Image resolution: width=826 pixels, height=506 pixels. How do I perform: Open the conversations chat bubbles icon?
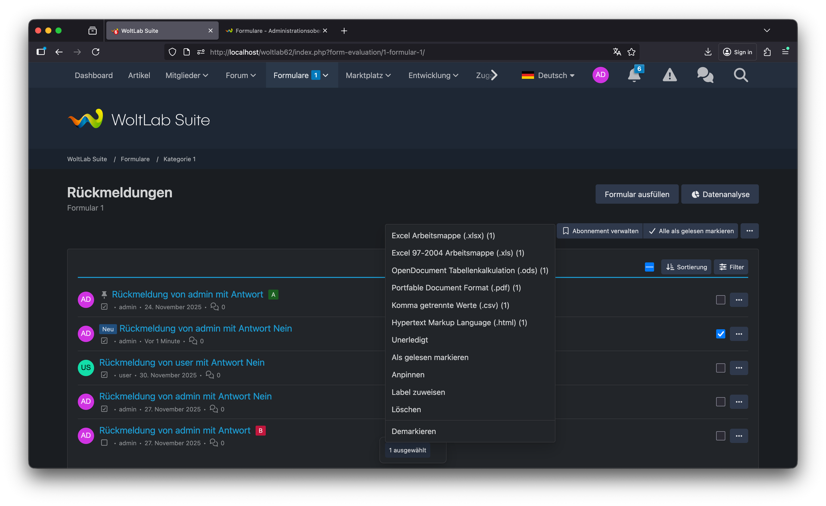tap(705, 75)
